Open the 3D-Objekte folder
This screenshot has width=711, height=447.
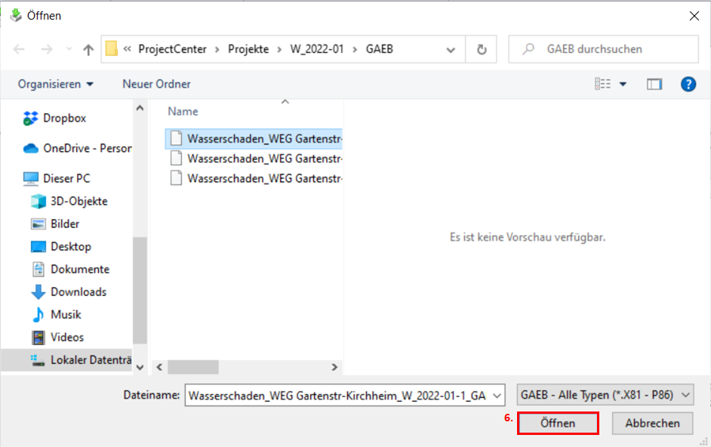38,202
